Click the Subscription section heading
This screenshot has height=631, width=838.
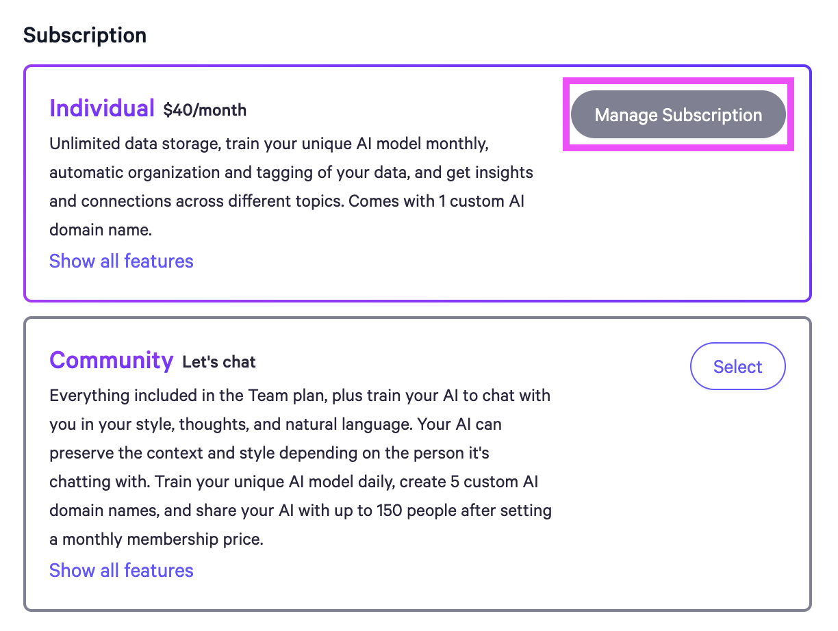[x=85, y=36]
